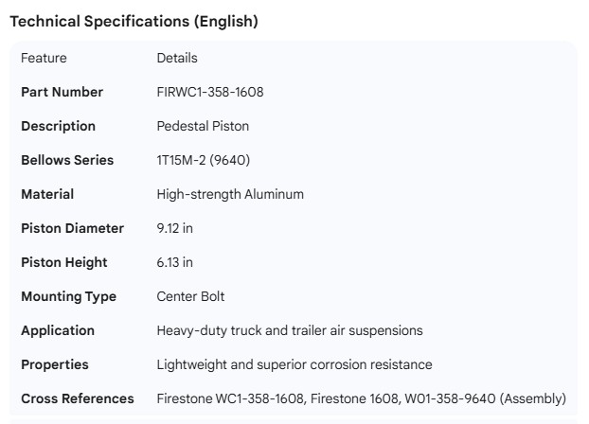Click the Lightweight and superior corrosion text
Screen dimensions: 589x424
point(294,364)
